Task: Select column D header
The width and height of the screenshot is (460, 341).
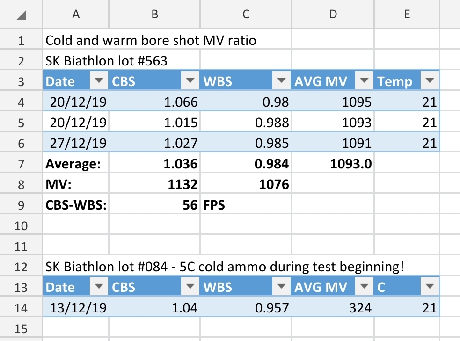Action: [333, 14]
